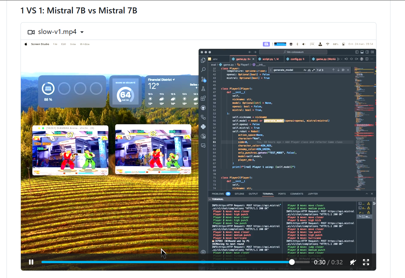The image size is (405, 278).
Task: Collapse the TERMINAL section header chevron
Action: (x=210, y=199)
